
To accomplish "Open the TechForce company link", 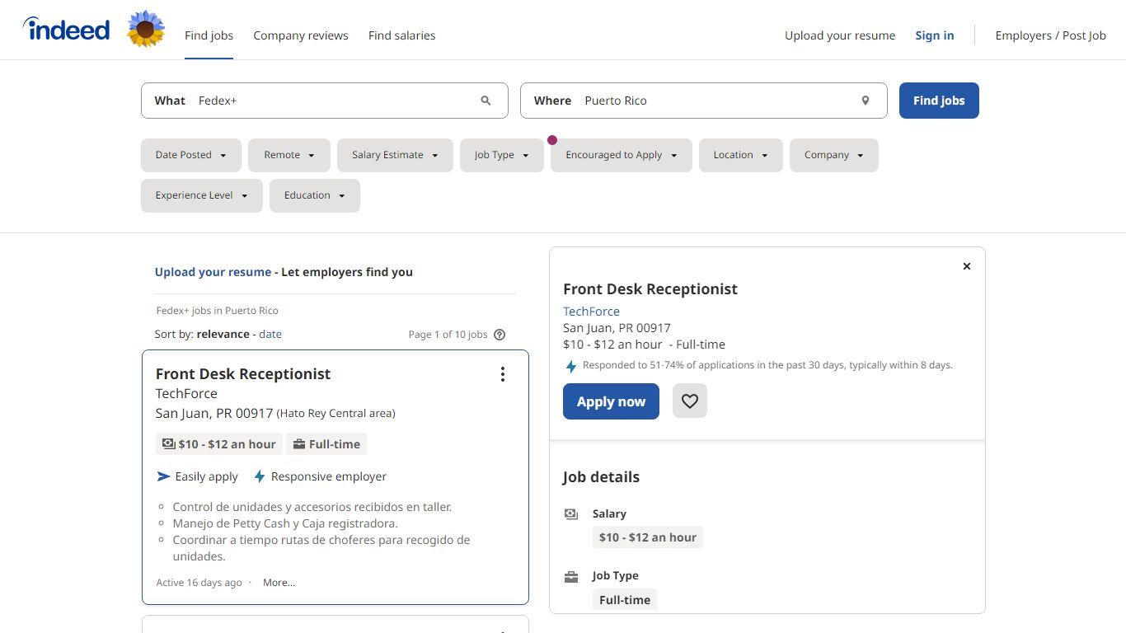I will [x=591, y=312].
